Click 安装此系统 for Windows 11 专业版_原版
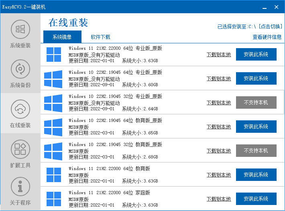 click(256, 54)
